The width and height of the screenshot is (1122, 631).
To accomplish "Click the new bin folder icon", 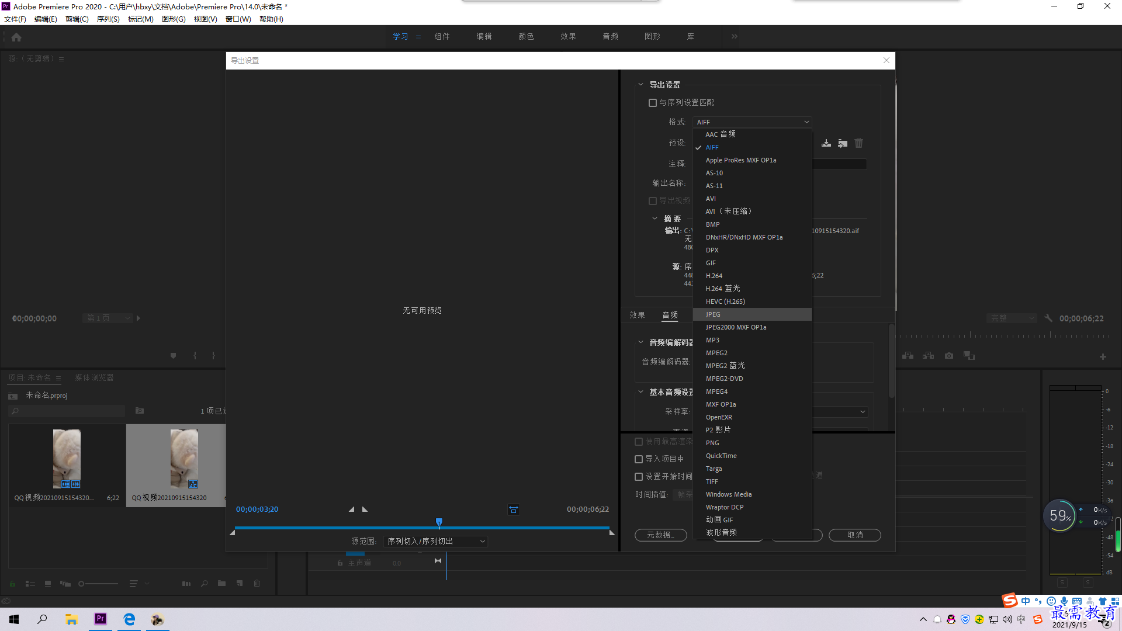I will click(221, 583).
